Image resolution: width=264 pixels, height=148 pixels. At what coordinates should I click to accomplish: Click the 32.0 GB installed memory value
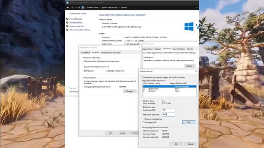tap(134, 41)
